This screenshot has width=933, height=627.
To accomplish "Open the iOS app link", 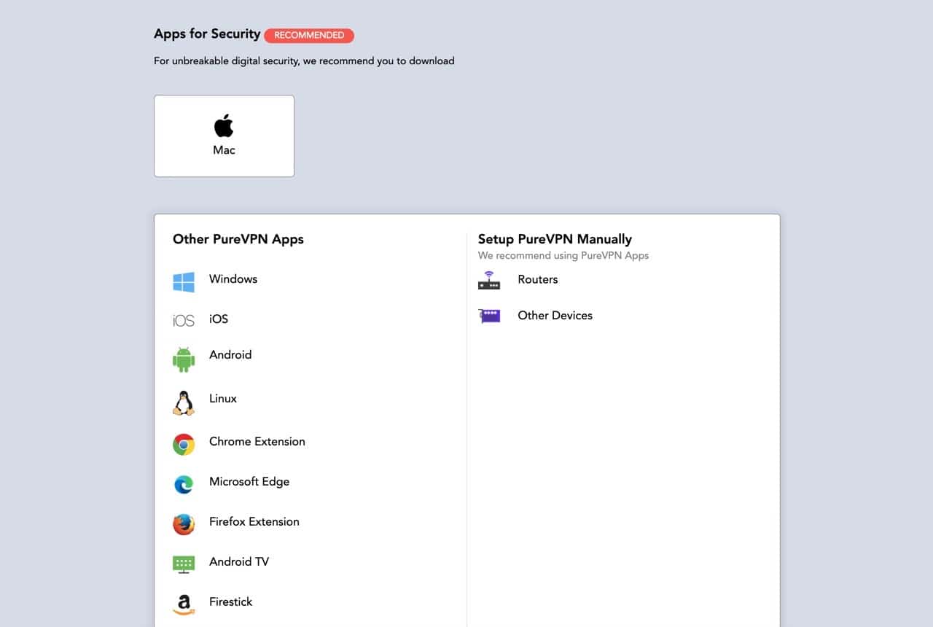I will pyautogui.click(x=219, y=319).
